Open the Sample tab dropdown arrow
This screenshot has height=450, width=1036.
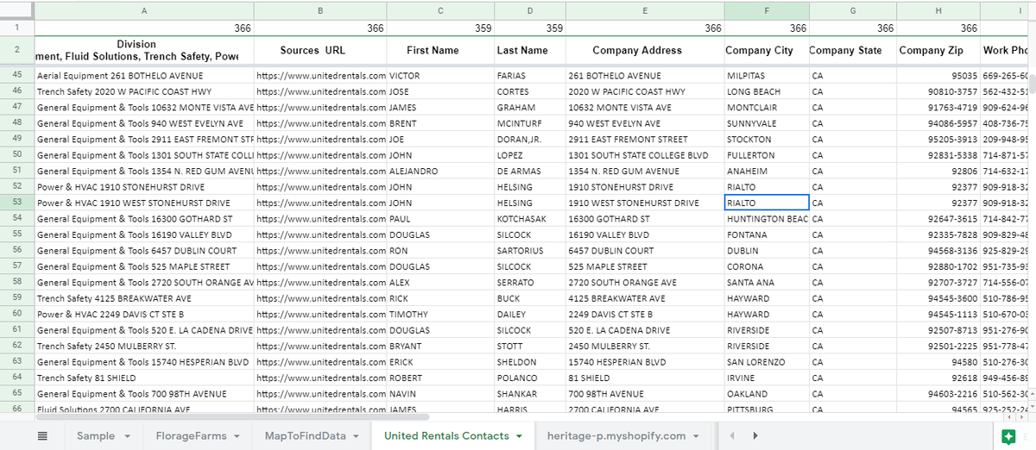[x=126, y=436]
